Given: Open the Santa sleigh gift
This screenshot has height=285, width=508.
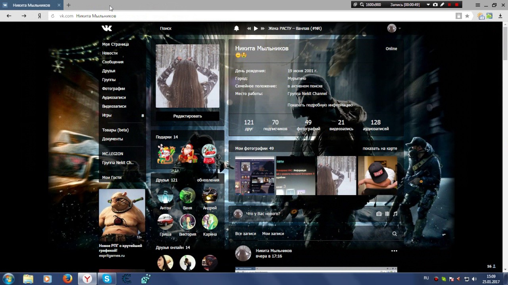Looking at the screenshot, I should click(x=166, y=154).
